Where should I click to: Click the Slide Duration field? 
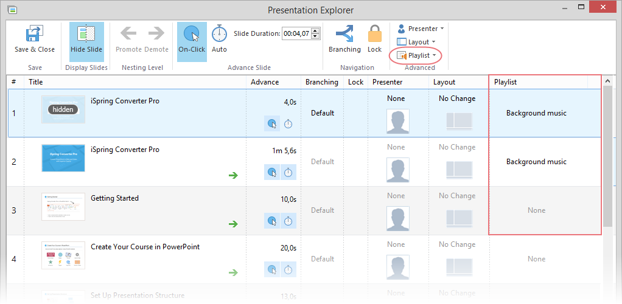point(296,33)
